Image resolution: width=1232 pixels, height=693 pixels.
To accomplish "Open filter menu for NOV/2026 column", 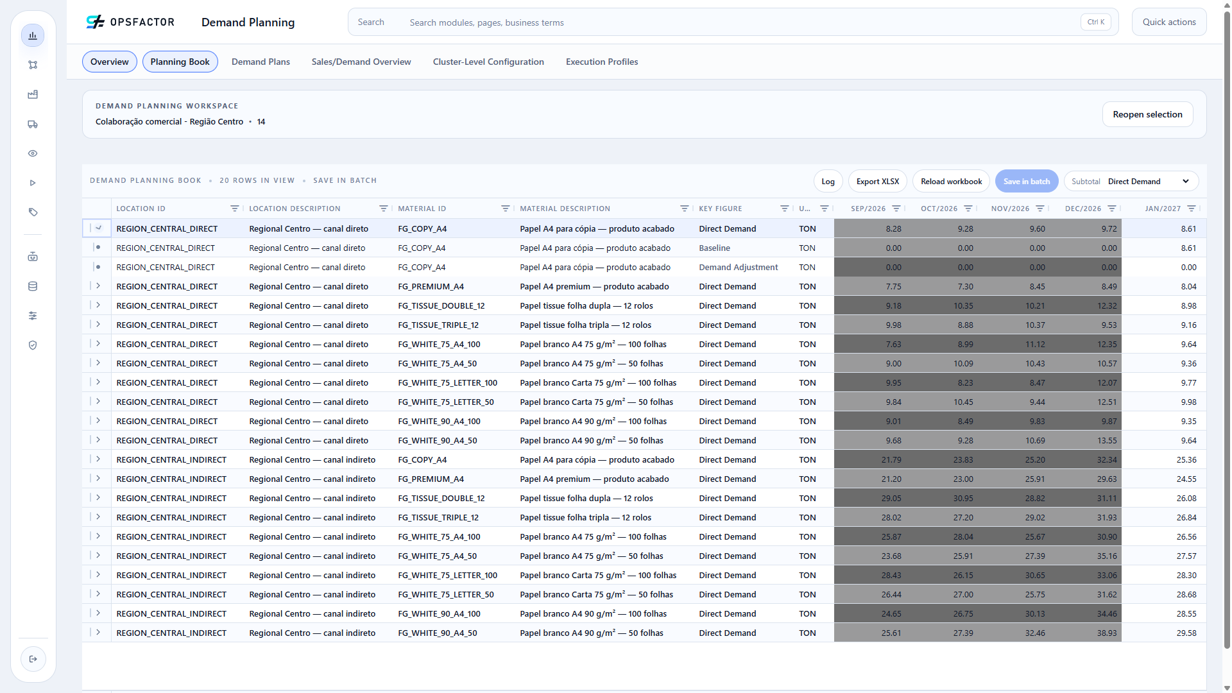I will pos(1039,209).
